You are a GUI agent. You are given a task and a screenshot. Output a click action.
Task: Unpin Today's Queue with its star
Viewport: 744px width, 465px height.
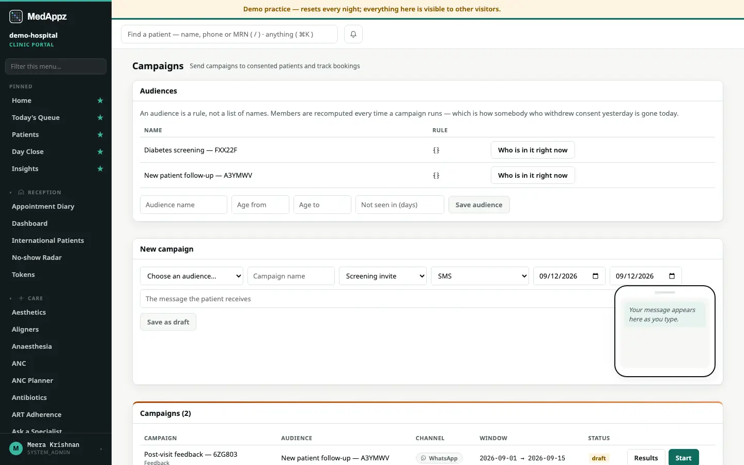tap(100, 118)
